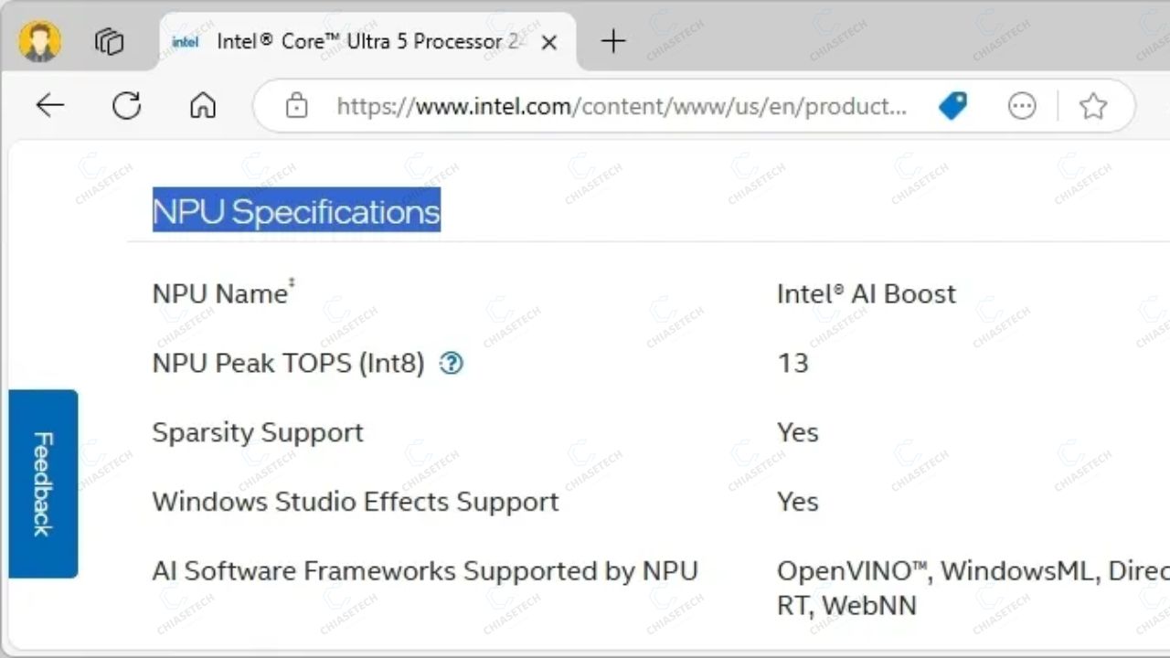The image size is (1170, 658).
Task: Open the tab actions menu icon
Action: 109,41
